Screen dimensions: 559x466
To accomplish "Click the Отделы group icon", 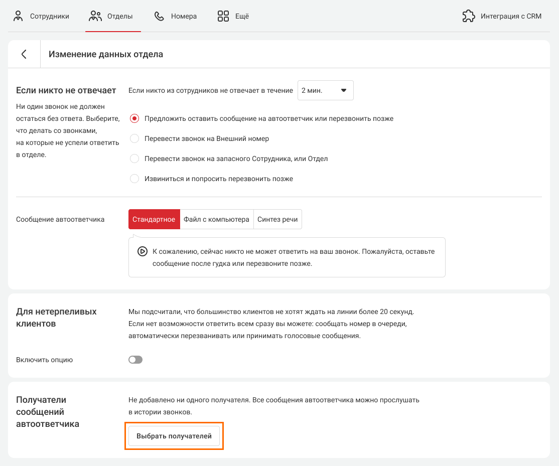I will click(x=95, y=16).
